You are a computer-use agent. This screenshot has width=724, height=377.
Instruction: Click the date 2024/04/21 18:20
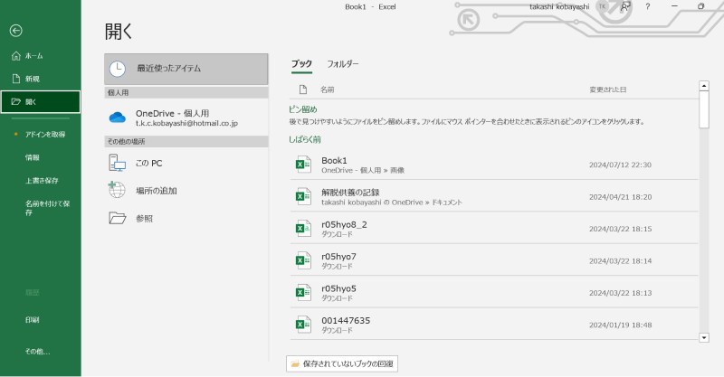coord(620,197)
